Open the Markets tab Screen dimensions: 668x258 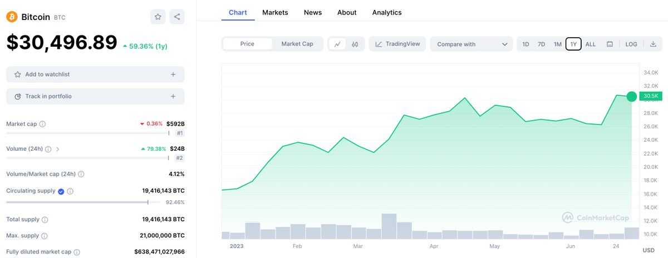click(275, 12)
